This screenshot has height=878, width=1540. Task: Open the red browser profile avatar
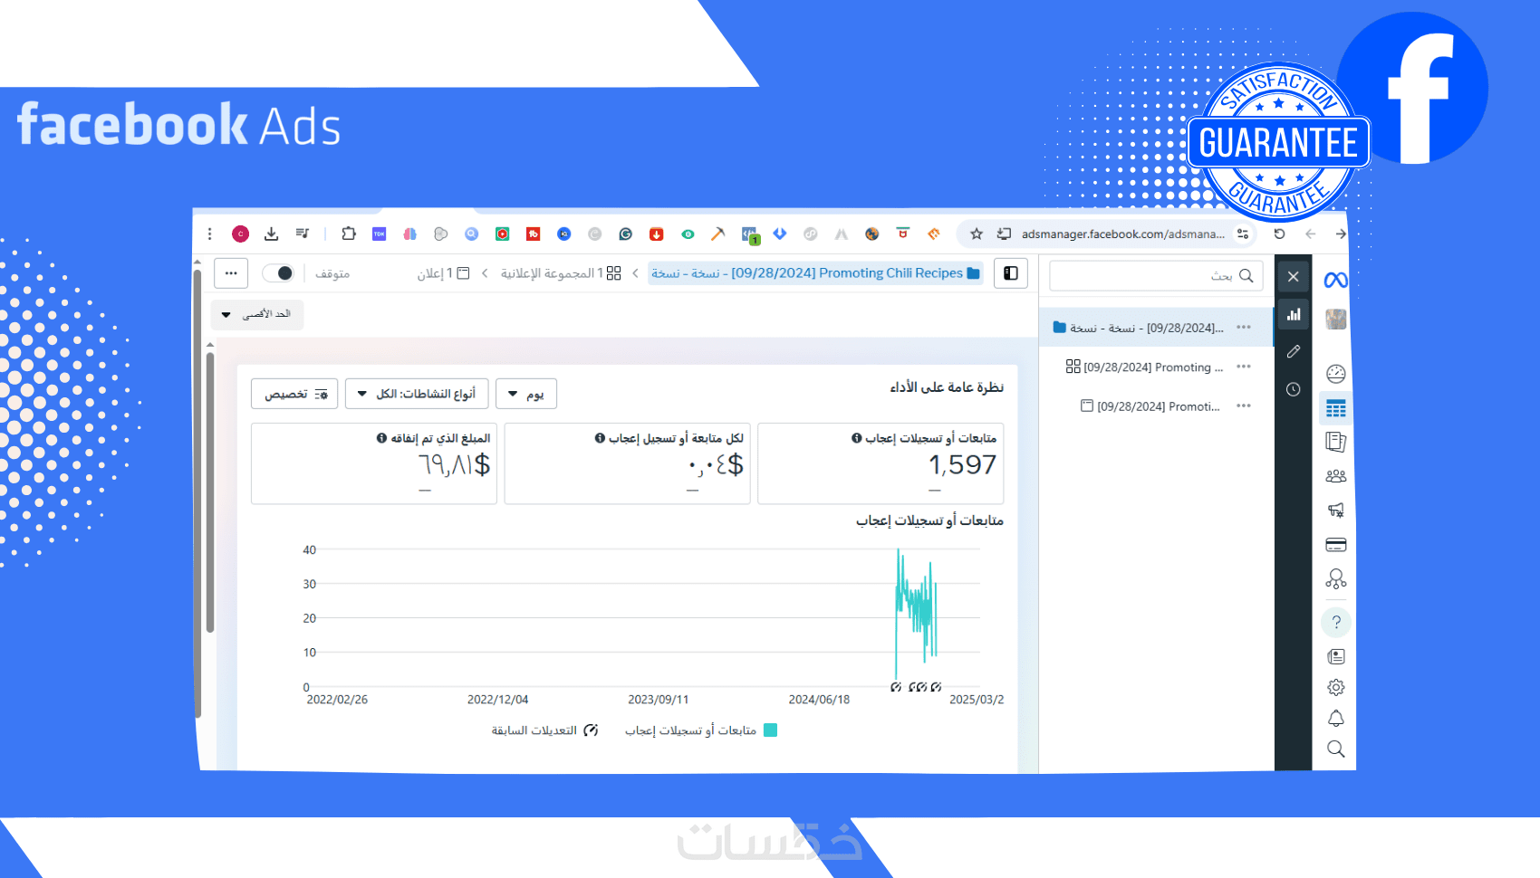click(x=240, y=234)
